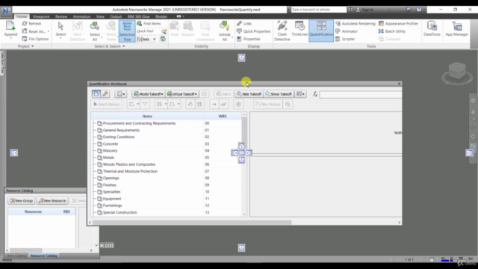Click New Group in Resource Catalog

pos(21,201)
